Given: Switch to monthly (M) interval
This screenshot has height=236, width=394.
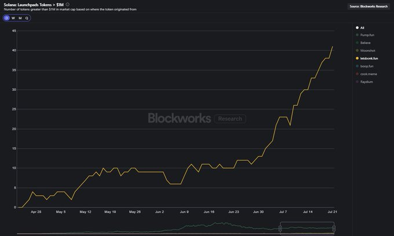Looking at the screenshot, I should coord(20,18).
